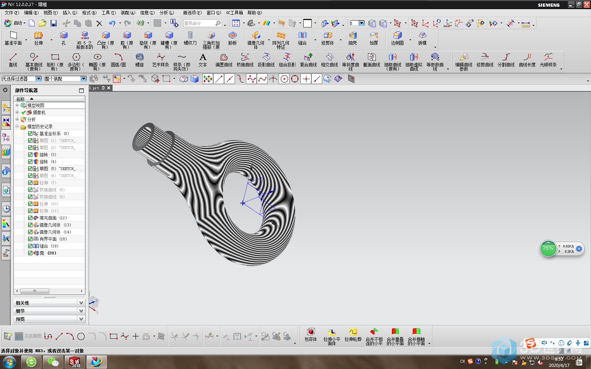Click the undo arrow icon
Image resolution: width=591 pixels, height=369 pixels.
point(112,23)
